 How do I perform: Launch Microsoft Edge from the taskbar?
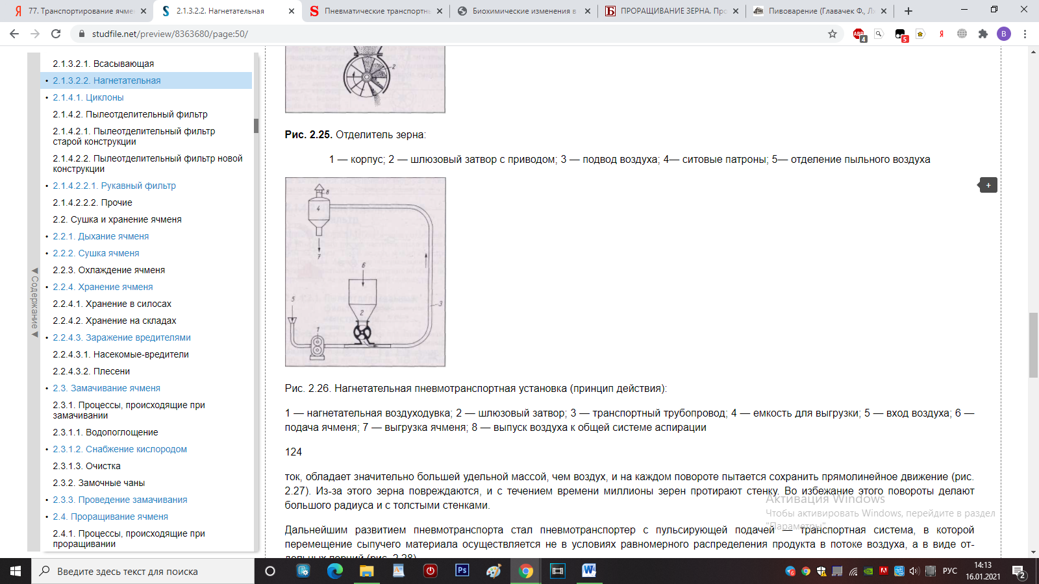click(334, 571)
